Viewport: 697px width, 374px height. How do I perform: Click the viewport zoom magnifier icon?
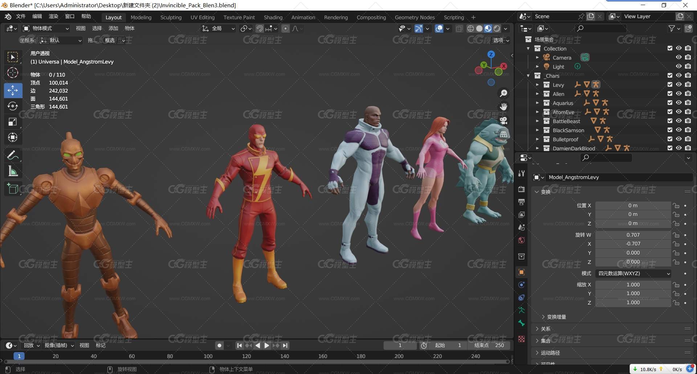(x=504, y=93)
